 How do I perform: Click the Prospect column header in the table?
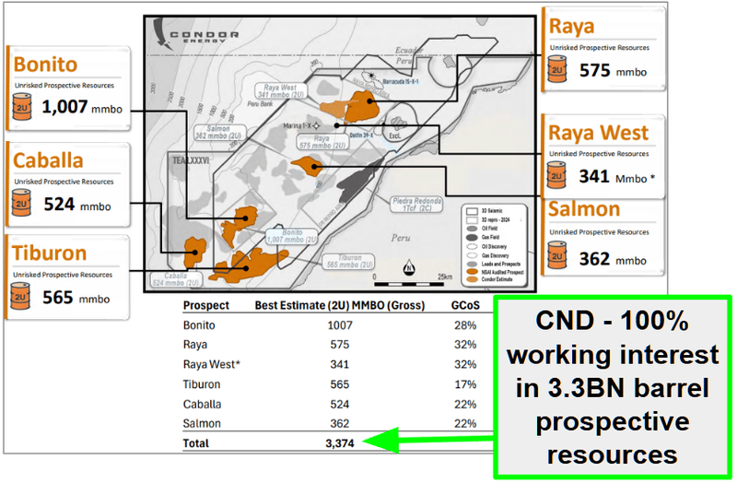click(205, 306)
